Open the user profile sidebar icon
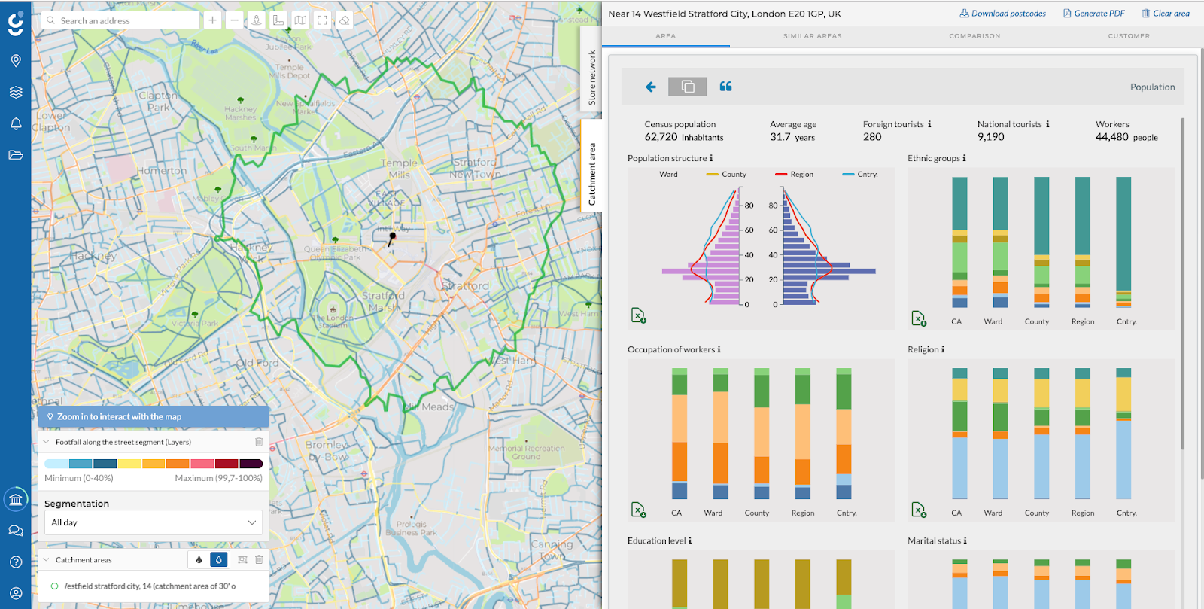The image size is (1204, 609). [16, 593]
